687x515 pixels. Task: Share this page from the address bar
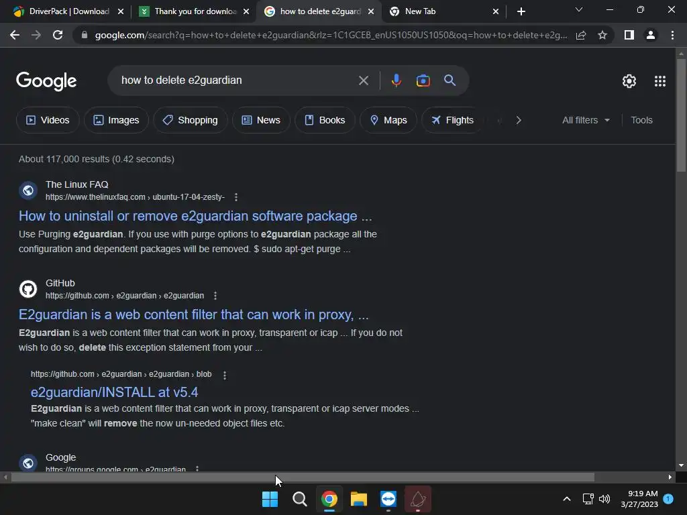(581, 35)
